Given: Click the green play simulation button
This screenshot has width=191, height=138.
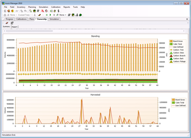Looking at the screenshot, I should [50, 15].
